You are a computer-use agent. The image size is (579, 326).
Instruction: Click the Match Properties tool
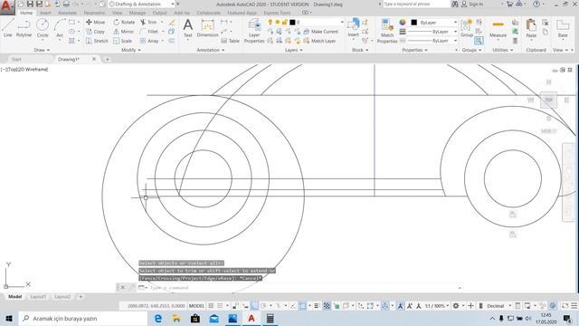coord(387,31)
